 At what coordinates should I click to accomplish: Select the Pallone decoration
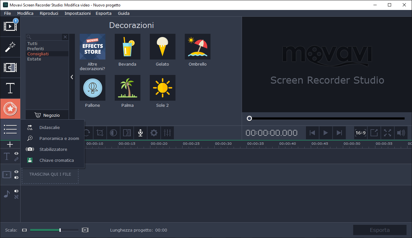click(93, 88)
